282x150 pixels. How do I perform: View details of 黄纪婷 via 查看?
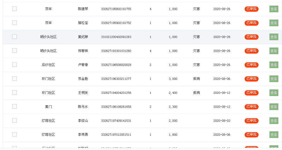(274, 37)
